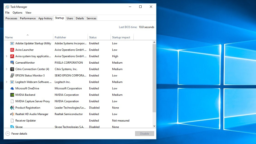Collapse view with Fewer details chevron

[x=8, y=133]
